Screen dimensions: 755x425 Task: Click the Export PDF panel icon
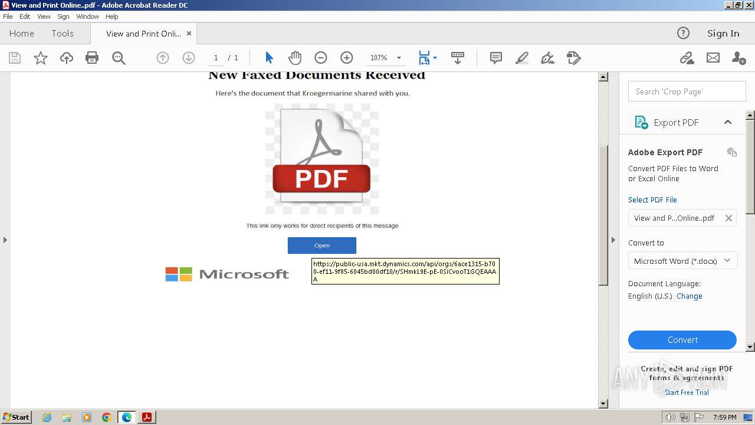tap(641, 122)
